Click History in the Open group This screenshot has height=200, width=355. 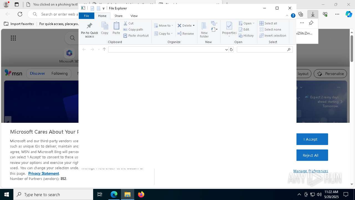[246, 36]
